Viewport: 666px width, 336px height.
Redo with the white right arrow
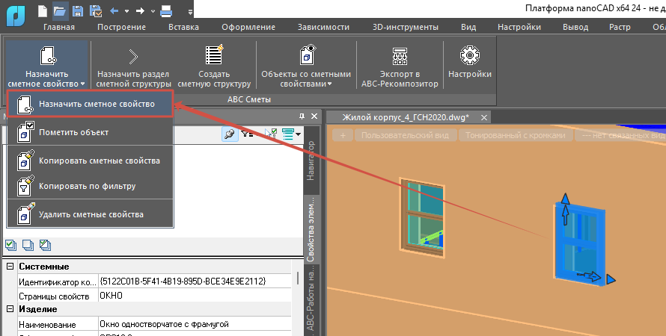pyautogui.click(x=140, y=11)
